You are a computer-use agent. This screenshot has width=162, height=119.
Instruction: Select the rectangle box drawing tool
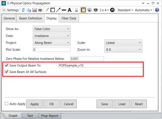coord(53,10)
